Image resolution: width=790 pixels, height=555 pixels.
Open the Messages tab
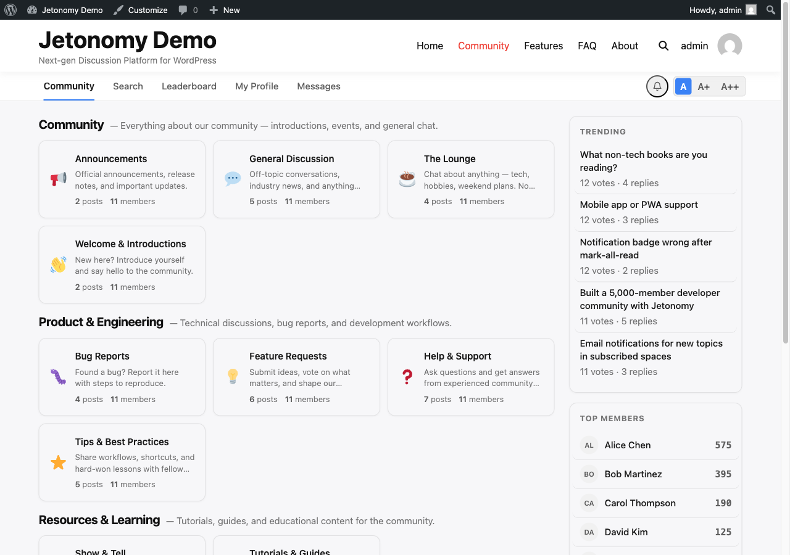(318, 86)
